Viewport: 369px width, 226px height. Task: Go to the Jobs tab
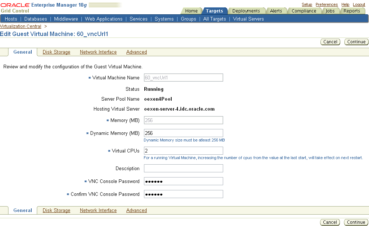(330, 11)
